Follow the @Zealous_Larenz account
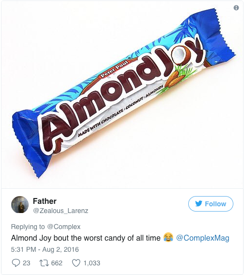245x275 pixels. click(x=211, y=204)
